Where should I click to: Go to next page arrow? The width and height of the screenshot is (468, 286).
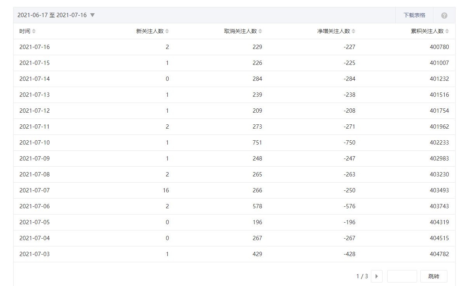(376, 276)
